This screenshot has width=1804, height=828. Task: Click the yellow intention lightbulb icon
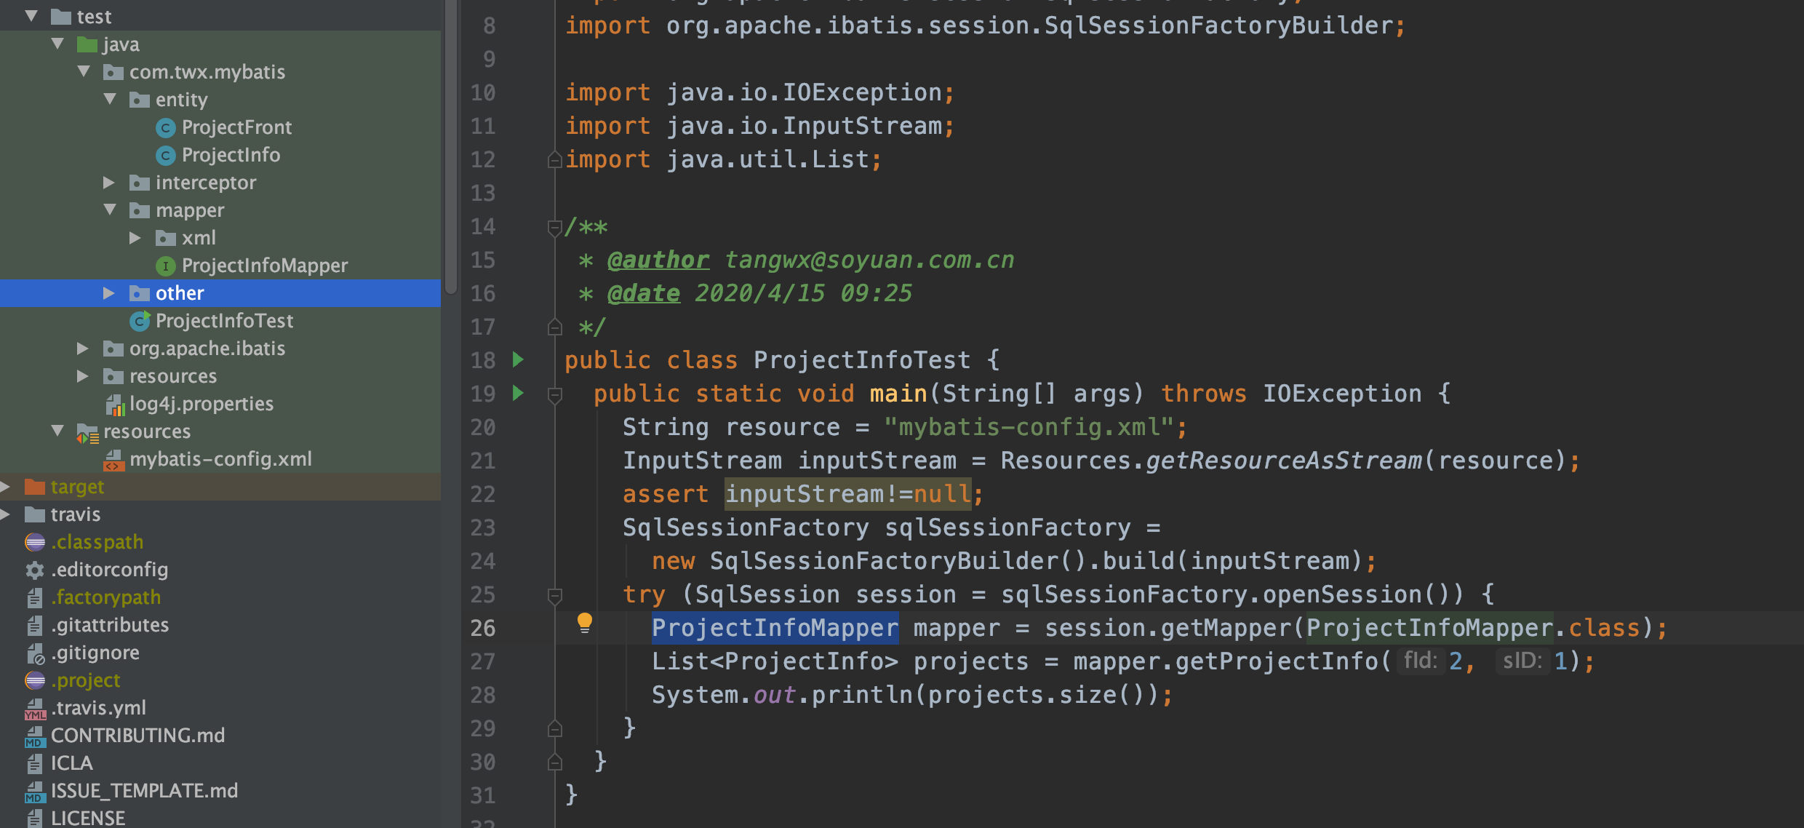coord(585,623)
